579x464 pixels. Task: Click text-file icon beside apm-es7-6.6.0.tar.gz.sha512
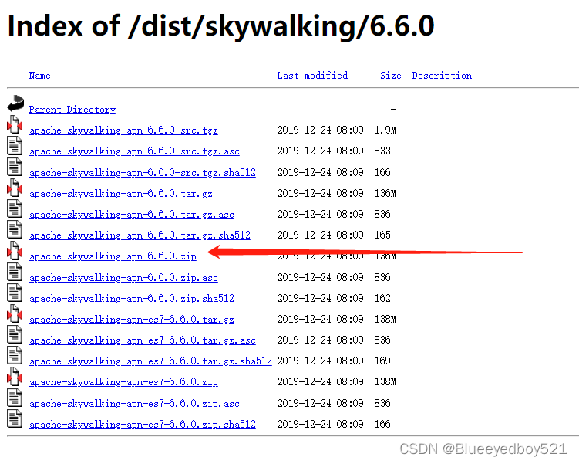point(15,355)
